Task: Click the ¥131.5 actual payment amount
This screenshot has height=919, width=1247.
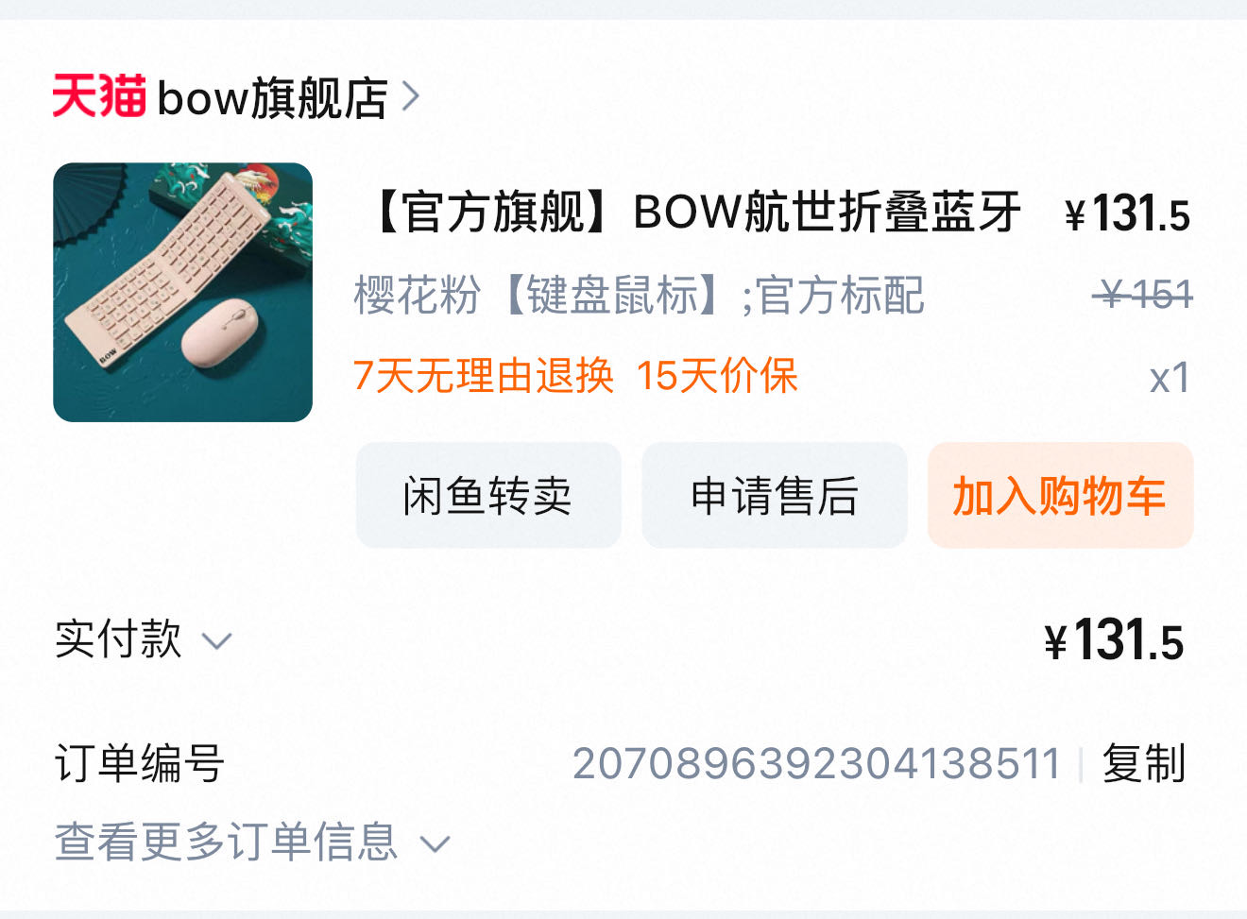Action: coord(1114,640)
